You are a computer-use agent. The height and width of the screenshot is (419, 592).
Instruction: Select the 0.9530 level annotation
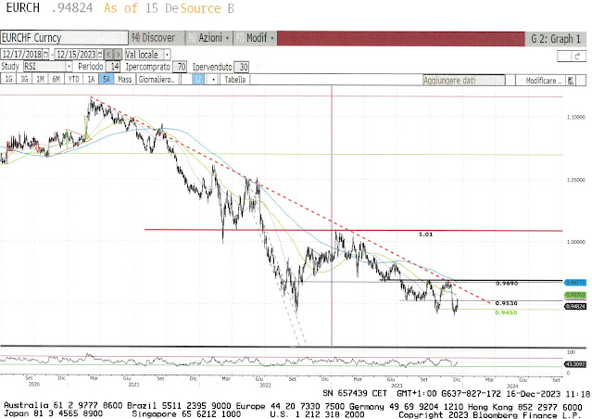tap(506, 303)
